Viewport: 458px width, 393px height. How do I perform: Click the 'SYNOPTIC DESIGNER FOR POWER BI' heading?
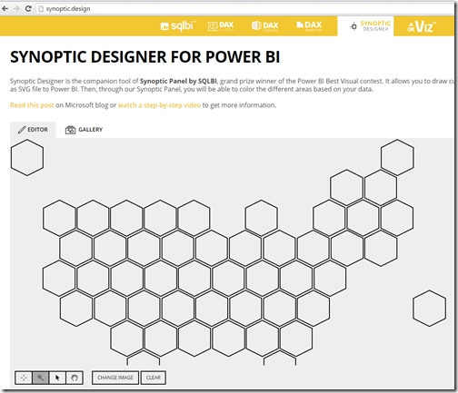pos(145,57)
